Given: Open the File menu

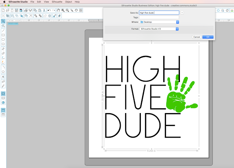Looking at the screenshot, I should pos(32,2).
